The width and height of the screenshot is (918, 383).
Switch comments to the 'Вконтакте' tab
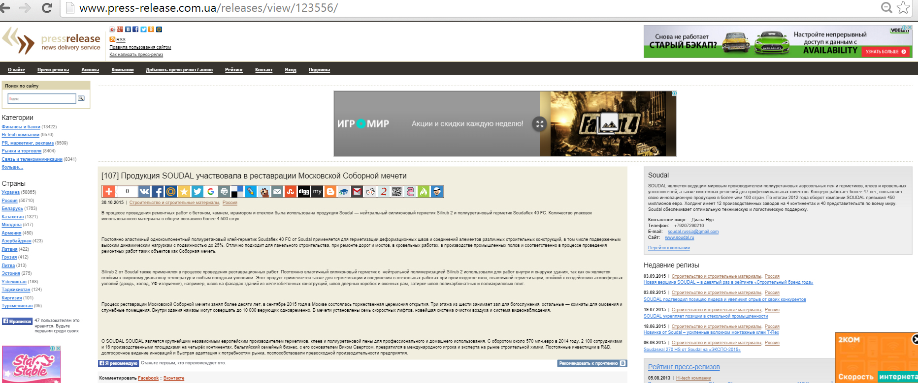[x=174, y=378]
